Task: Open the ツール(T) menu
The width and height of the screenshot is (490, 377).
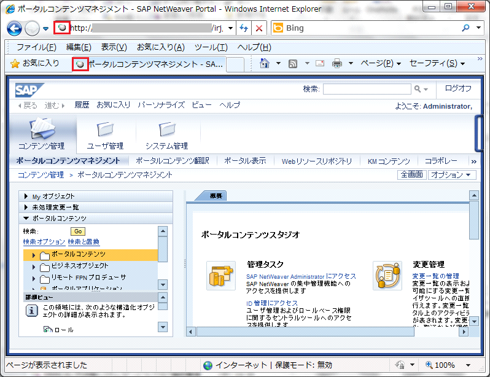Action: coord(211,47)
